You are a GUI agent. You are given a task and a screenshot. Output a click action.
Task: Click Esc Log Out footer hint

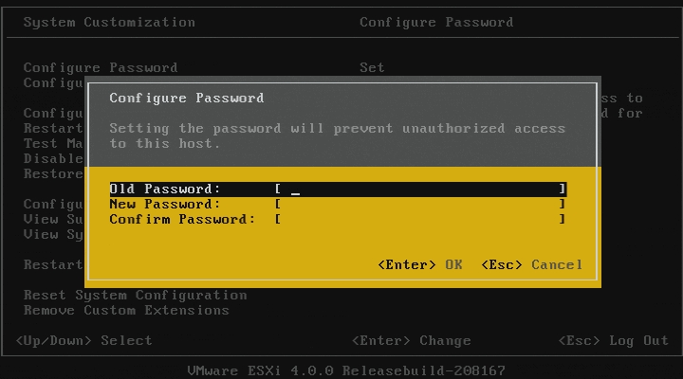614,340
